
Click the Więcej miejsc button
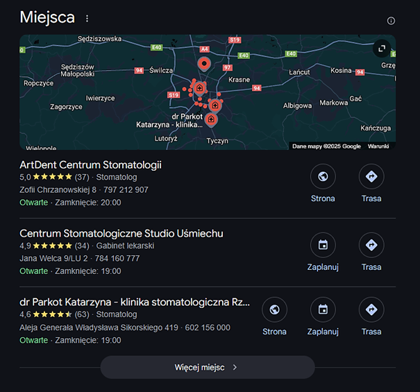click(207, 367)
